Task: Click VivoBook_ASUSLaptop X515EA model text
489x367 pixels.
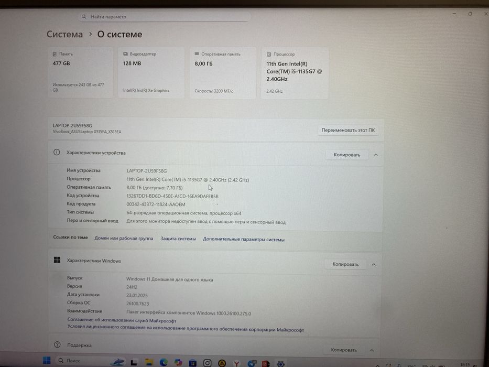Action: point(87,132)
